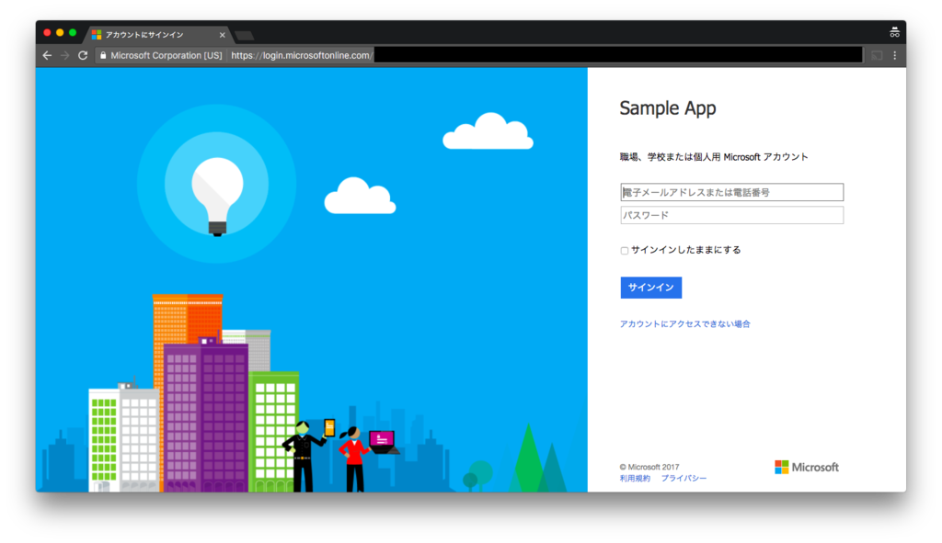Screen dimensions: 942x543
Task: Select the アカウントにサインイン browser tab
Action: tap(157, 35)
